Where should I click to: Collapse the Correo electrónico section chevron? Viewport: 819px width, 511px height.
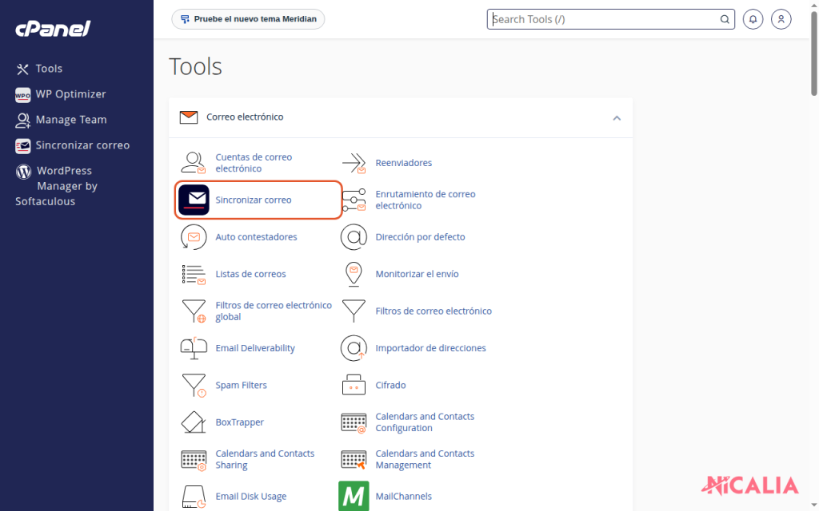tap(617, 118)
